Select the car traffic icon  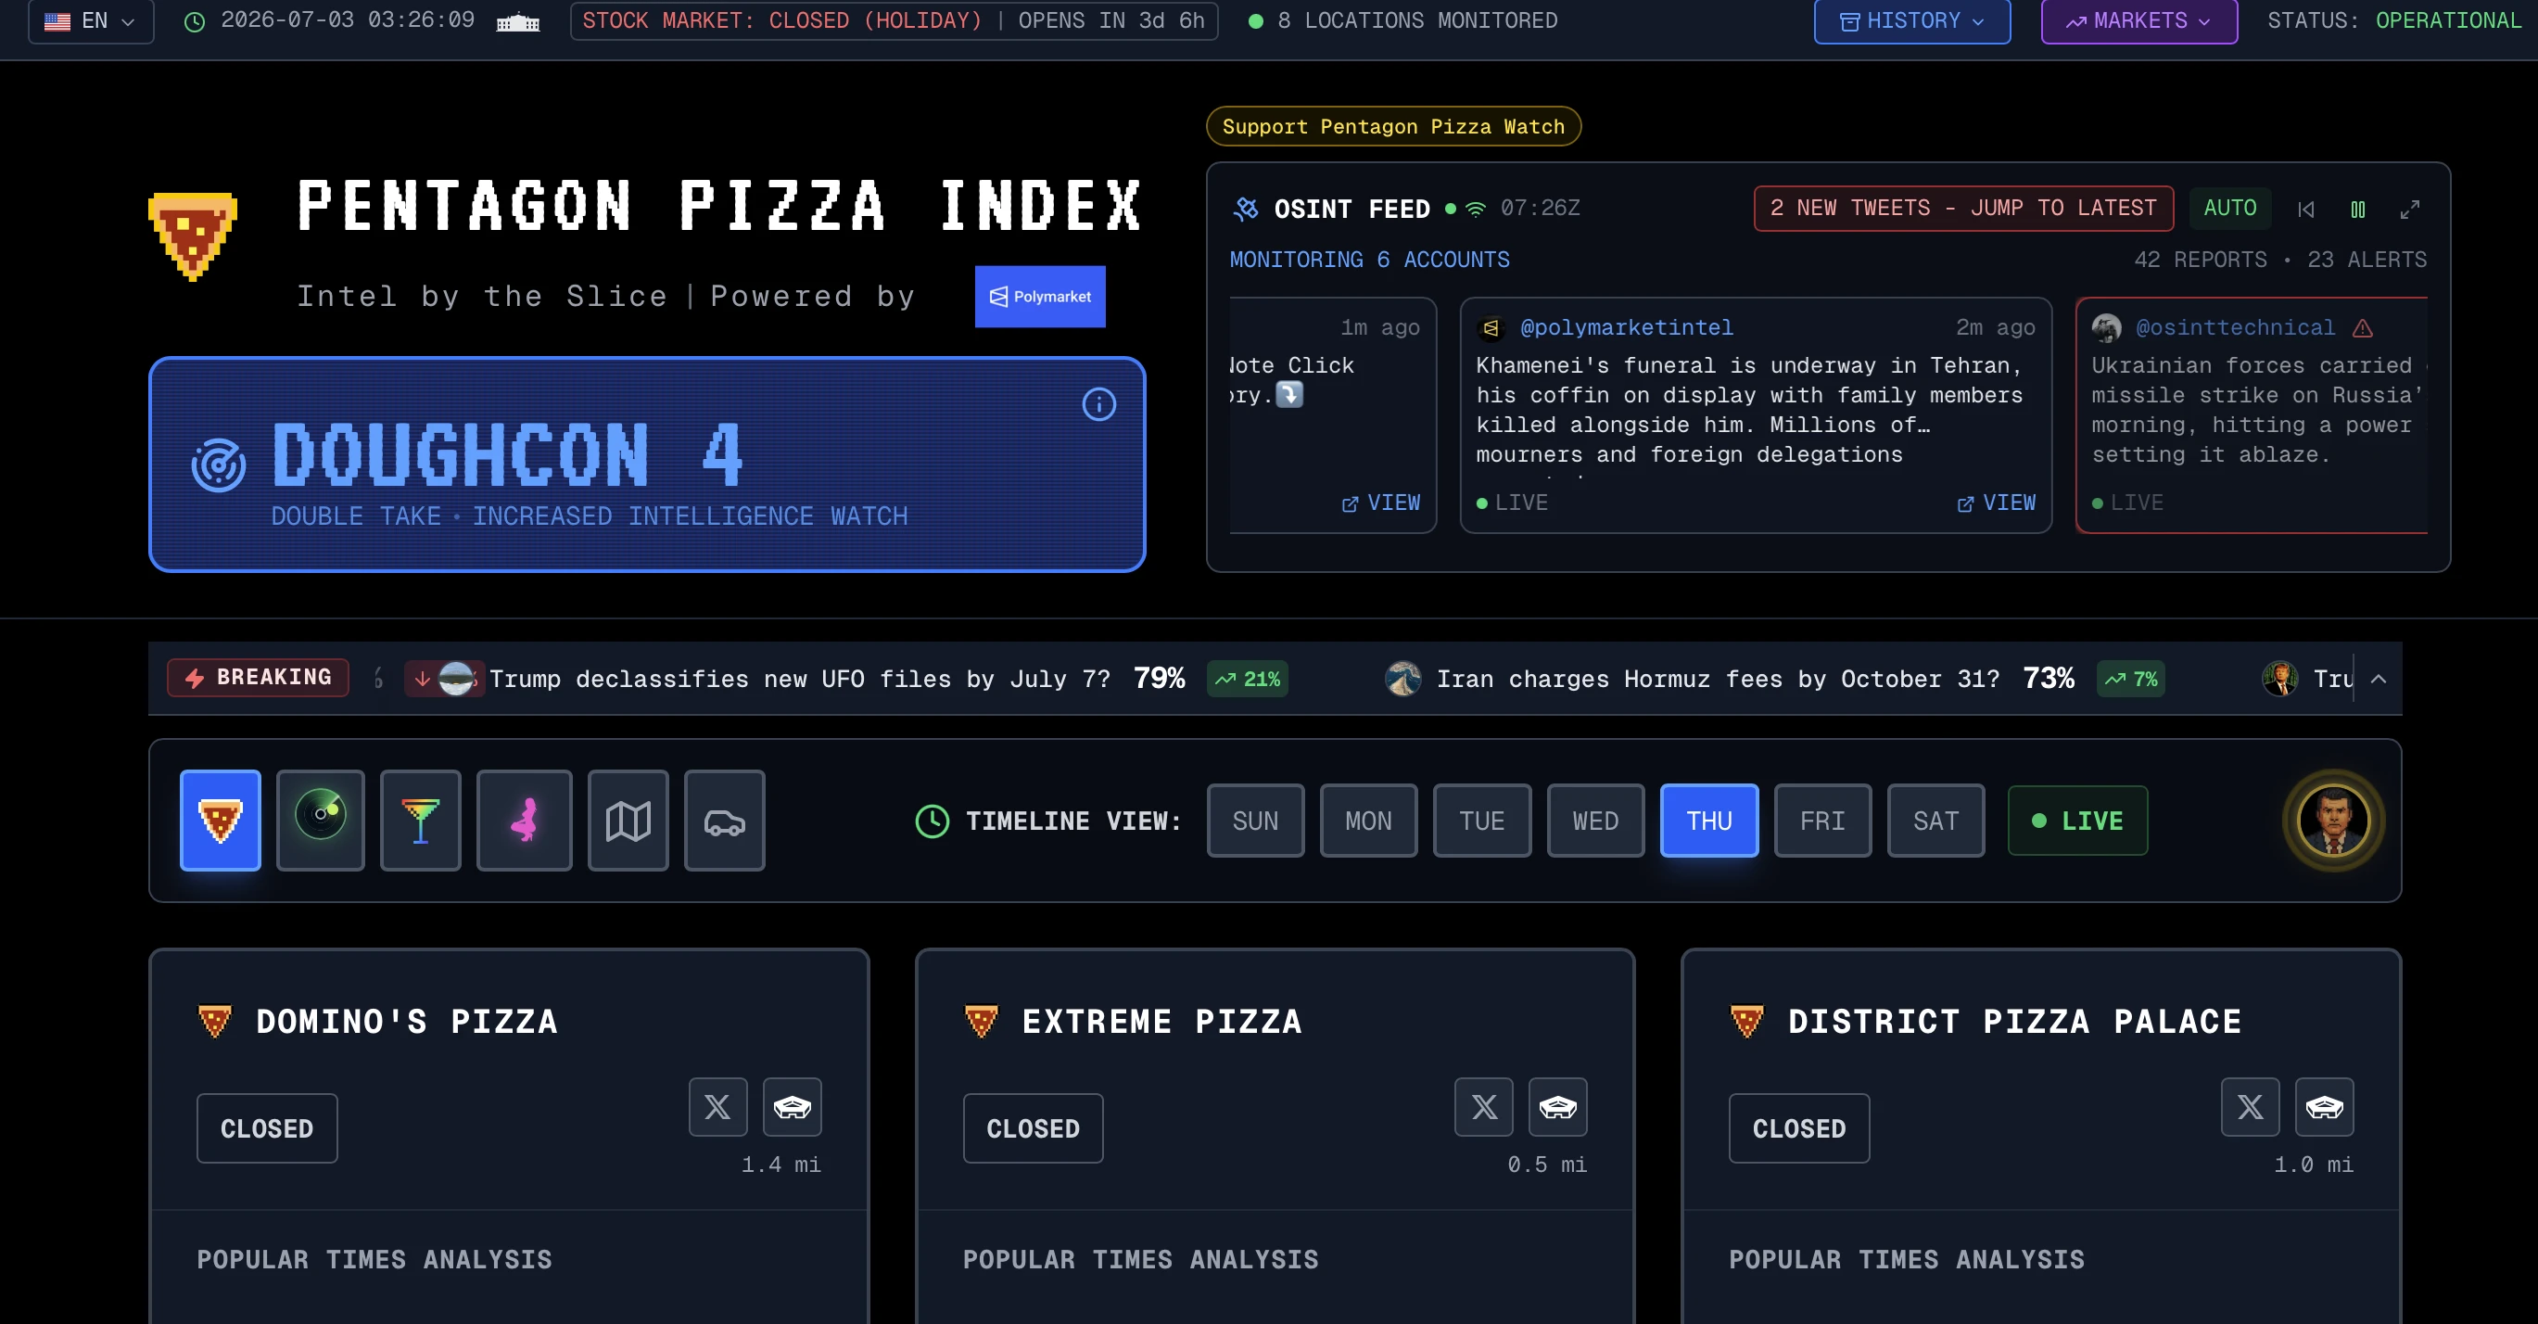[x=724, y=820]
